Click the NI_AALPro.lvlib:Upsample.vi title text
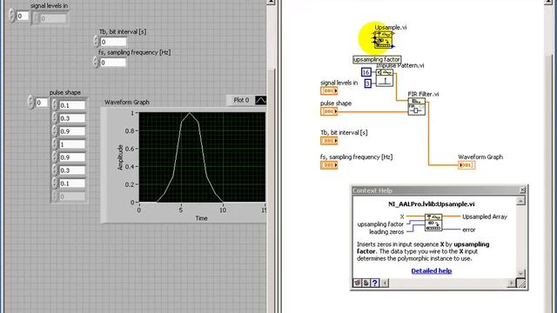The image size is (557, 313). [x=432, y=204]
